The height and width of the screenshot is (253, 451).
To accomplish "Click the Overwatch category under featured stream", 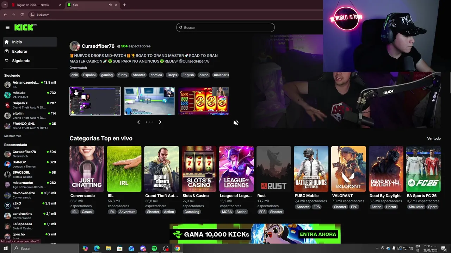I will pyautogui.click(x=78, y=68).
